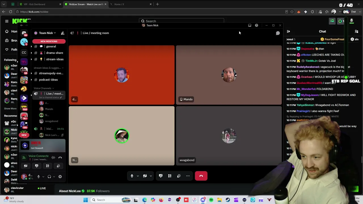This screenshot has width=363, height=204.
Task: Invite people to Team Nick server
Action: click(x=63, y=33)
